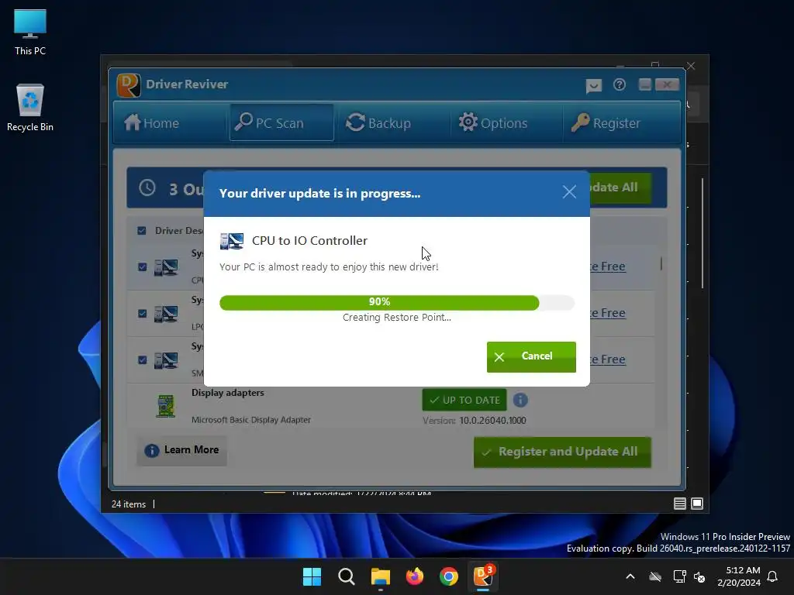Uncheck the SM system device driver checkbox

coord(143,359)
